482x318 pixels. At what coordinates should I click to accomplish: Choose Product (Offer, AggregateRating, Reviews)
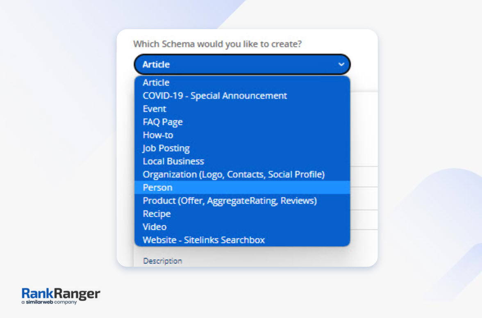(x=230, y=201)
